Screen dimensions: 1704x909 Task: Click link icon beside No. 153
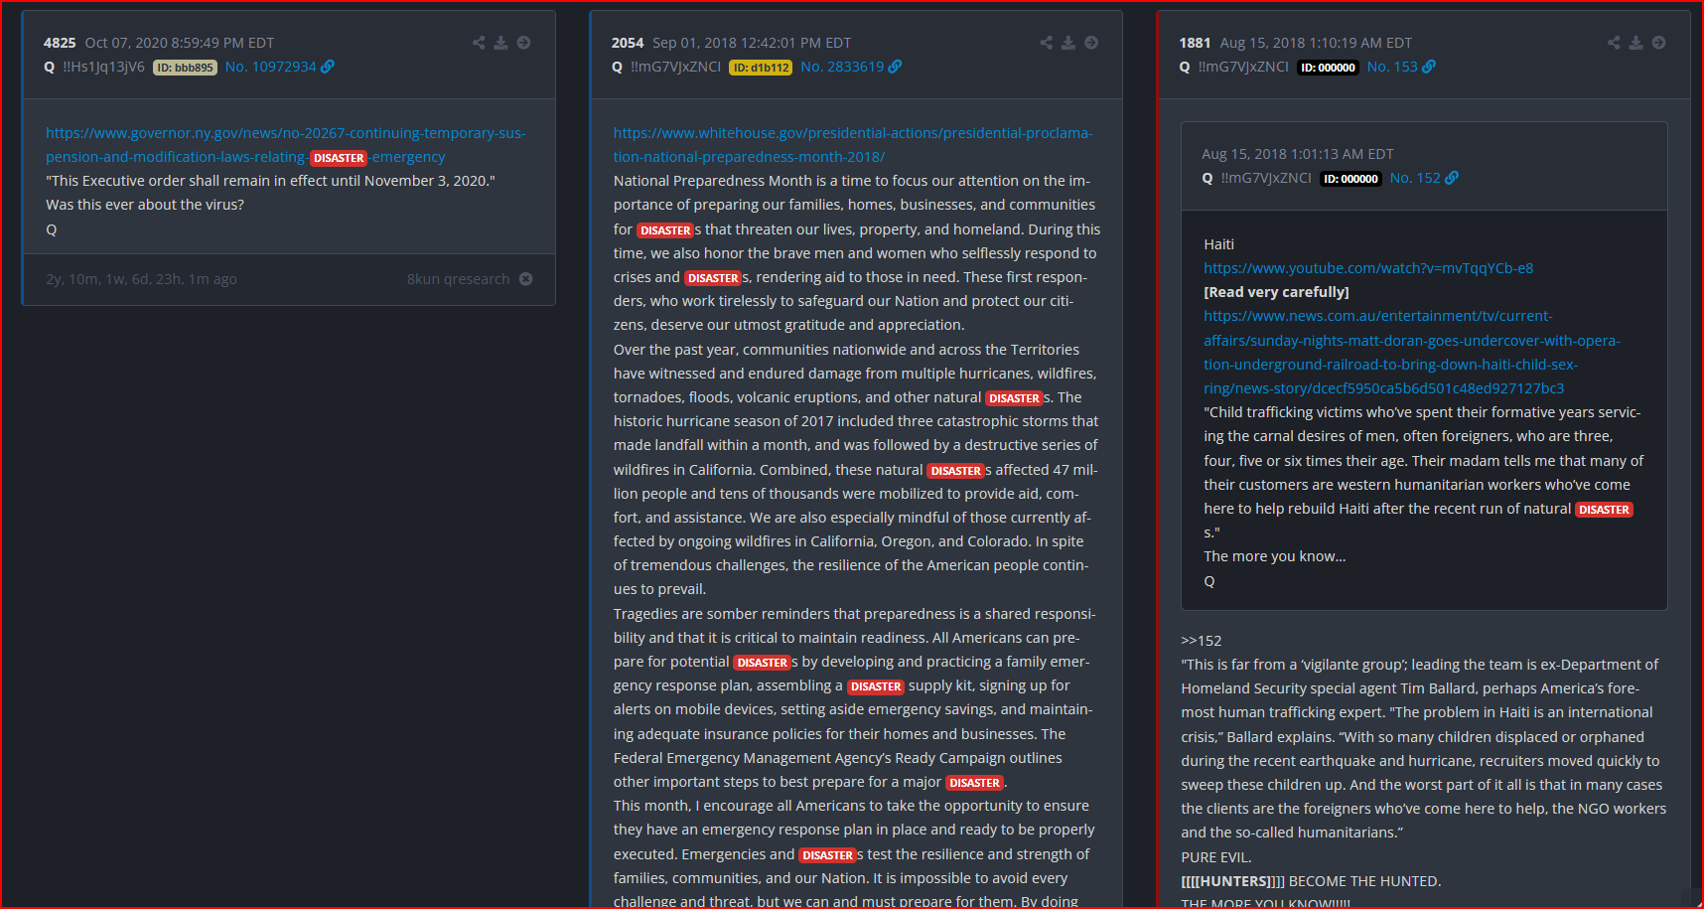[1429, 67]
